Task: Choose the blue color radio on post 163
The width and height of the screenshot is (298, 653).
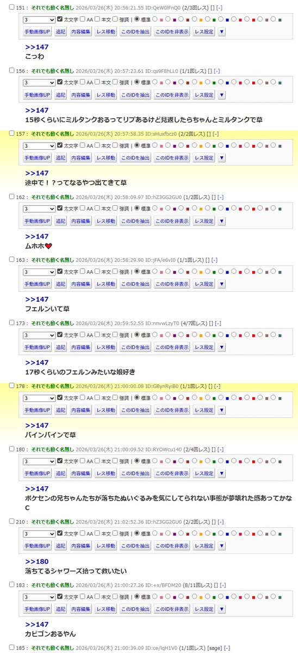Action: [x=221, y=272]
